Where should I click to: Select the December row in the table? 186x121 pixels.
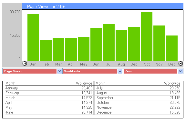click(138, 112)
